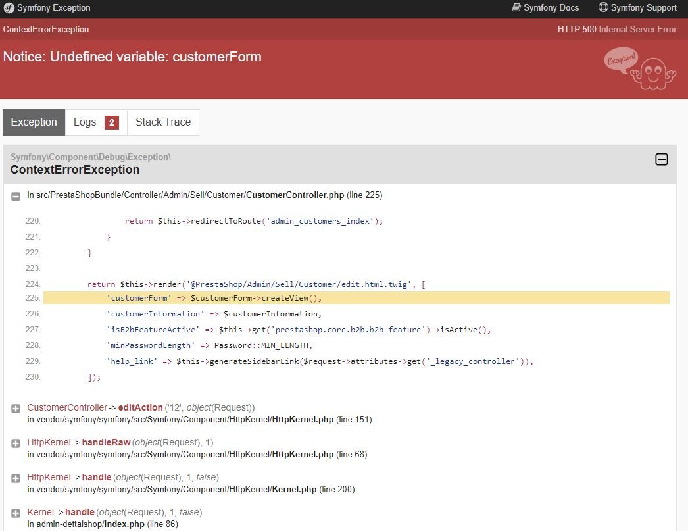Expand the Kernel handle trace in index.php
Screen dimensions: 688x531
click(16, 513)
